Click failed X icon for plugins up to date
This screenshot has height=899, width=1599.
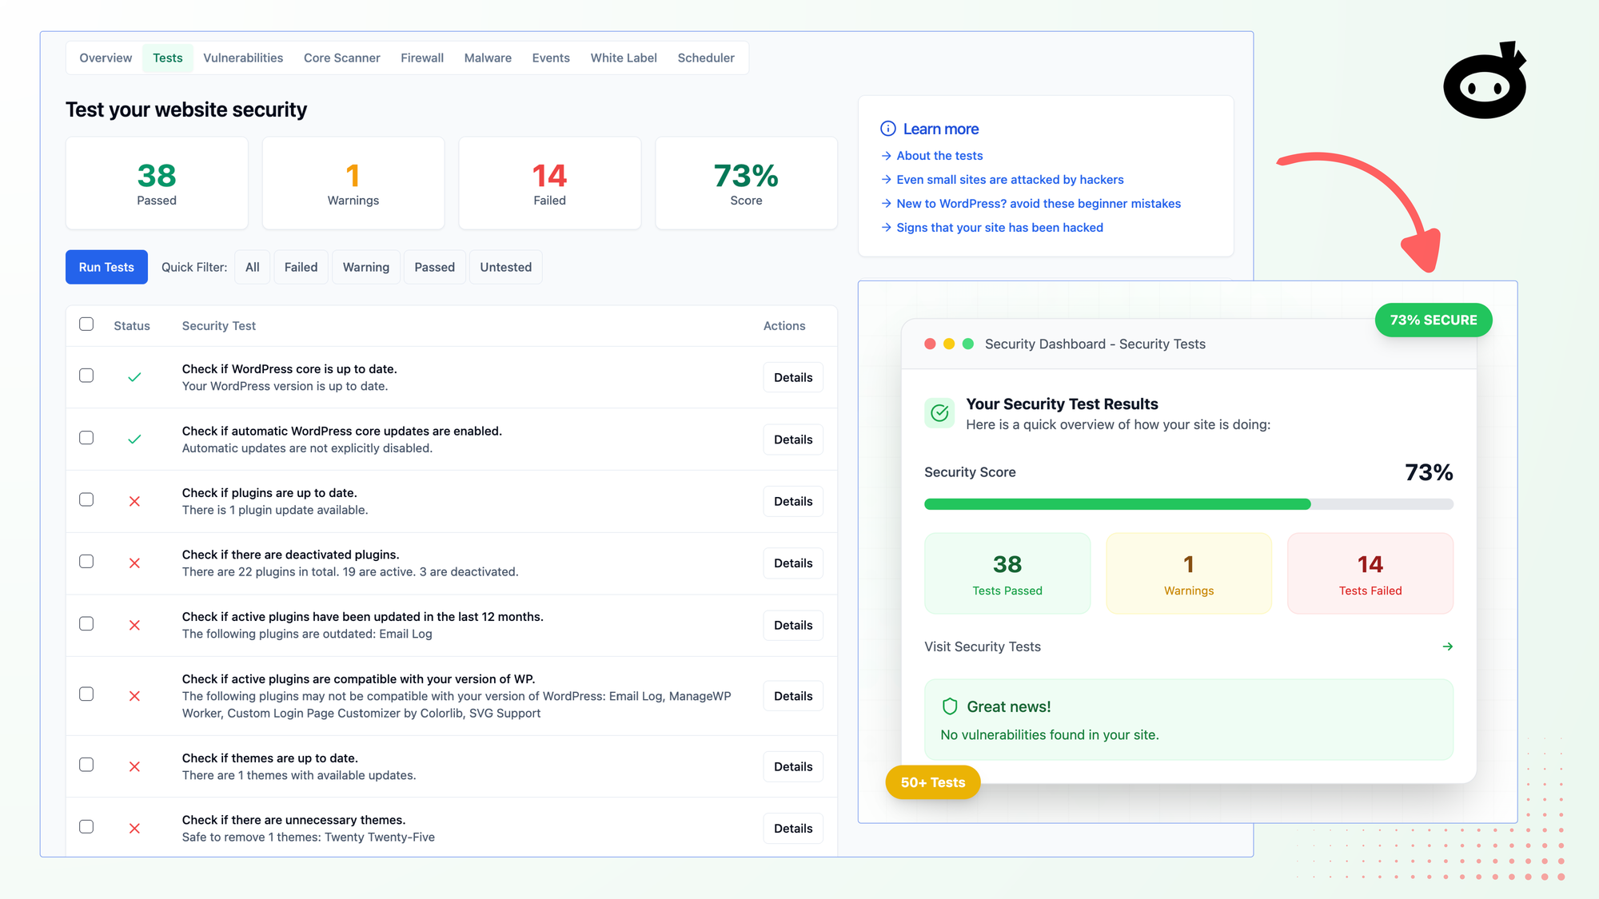pos(134,501)
